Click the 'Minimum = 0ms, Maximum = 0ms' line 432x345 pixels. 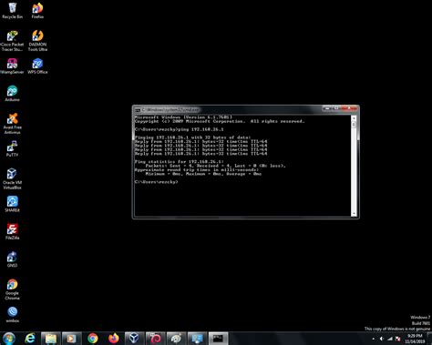203,174
